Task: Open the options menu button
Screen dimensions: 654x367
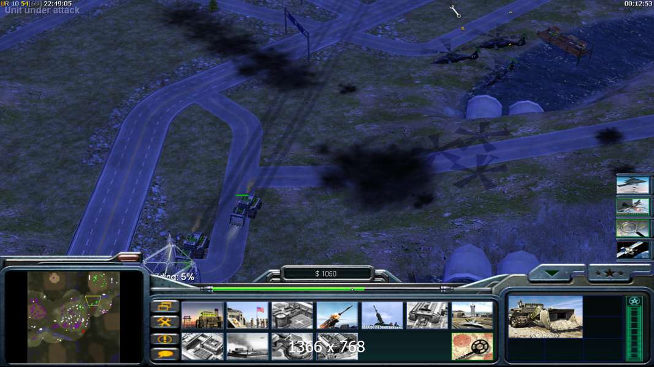Action: click(165, 306)
